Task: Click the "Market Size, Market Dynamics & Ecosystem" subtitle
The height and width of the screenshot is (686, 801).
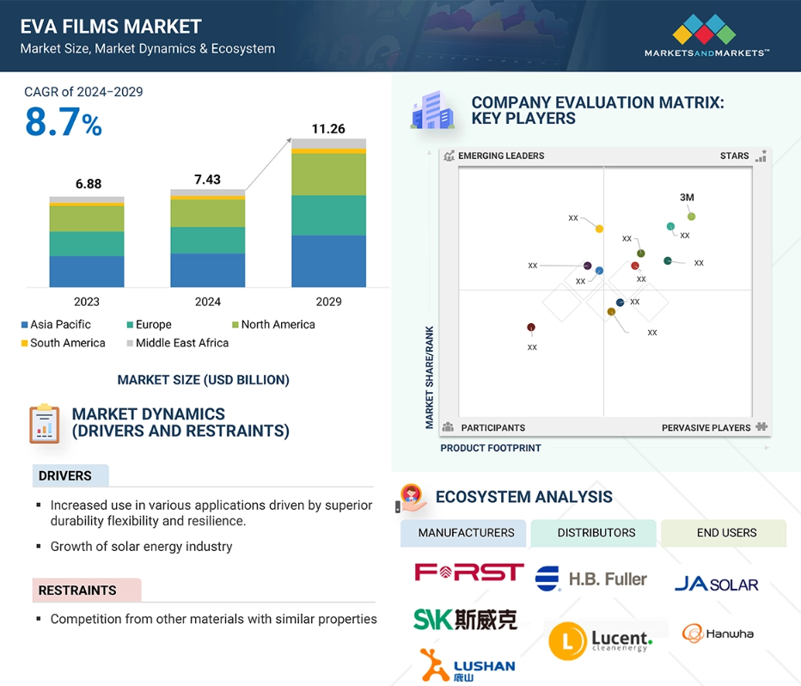Action: pyautogui.click(x=148, y=48)
